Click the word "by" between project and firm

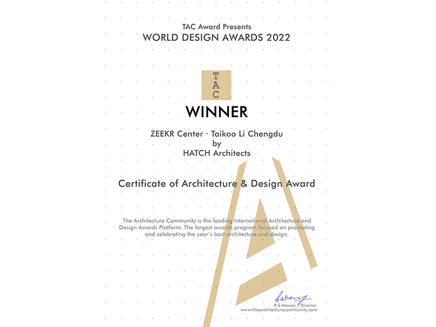(216, 144)
